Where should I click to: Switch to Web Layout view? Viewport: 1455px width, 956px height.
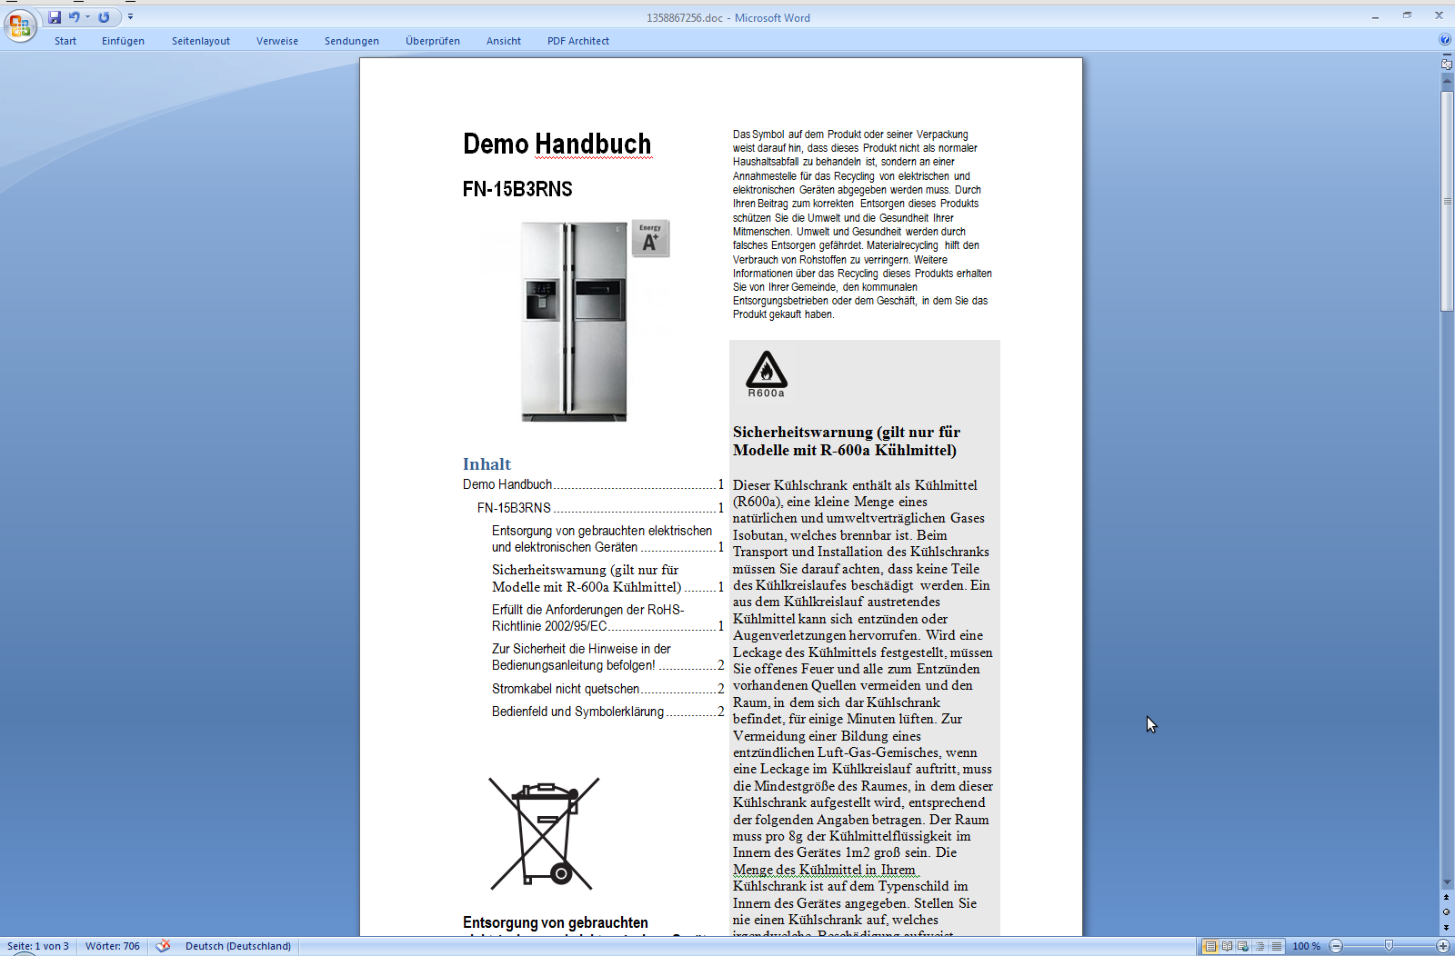tap(1243, 946)
